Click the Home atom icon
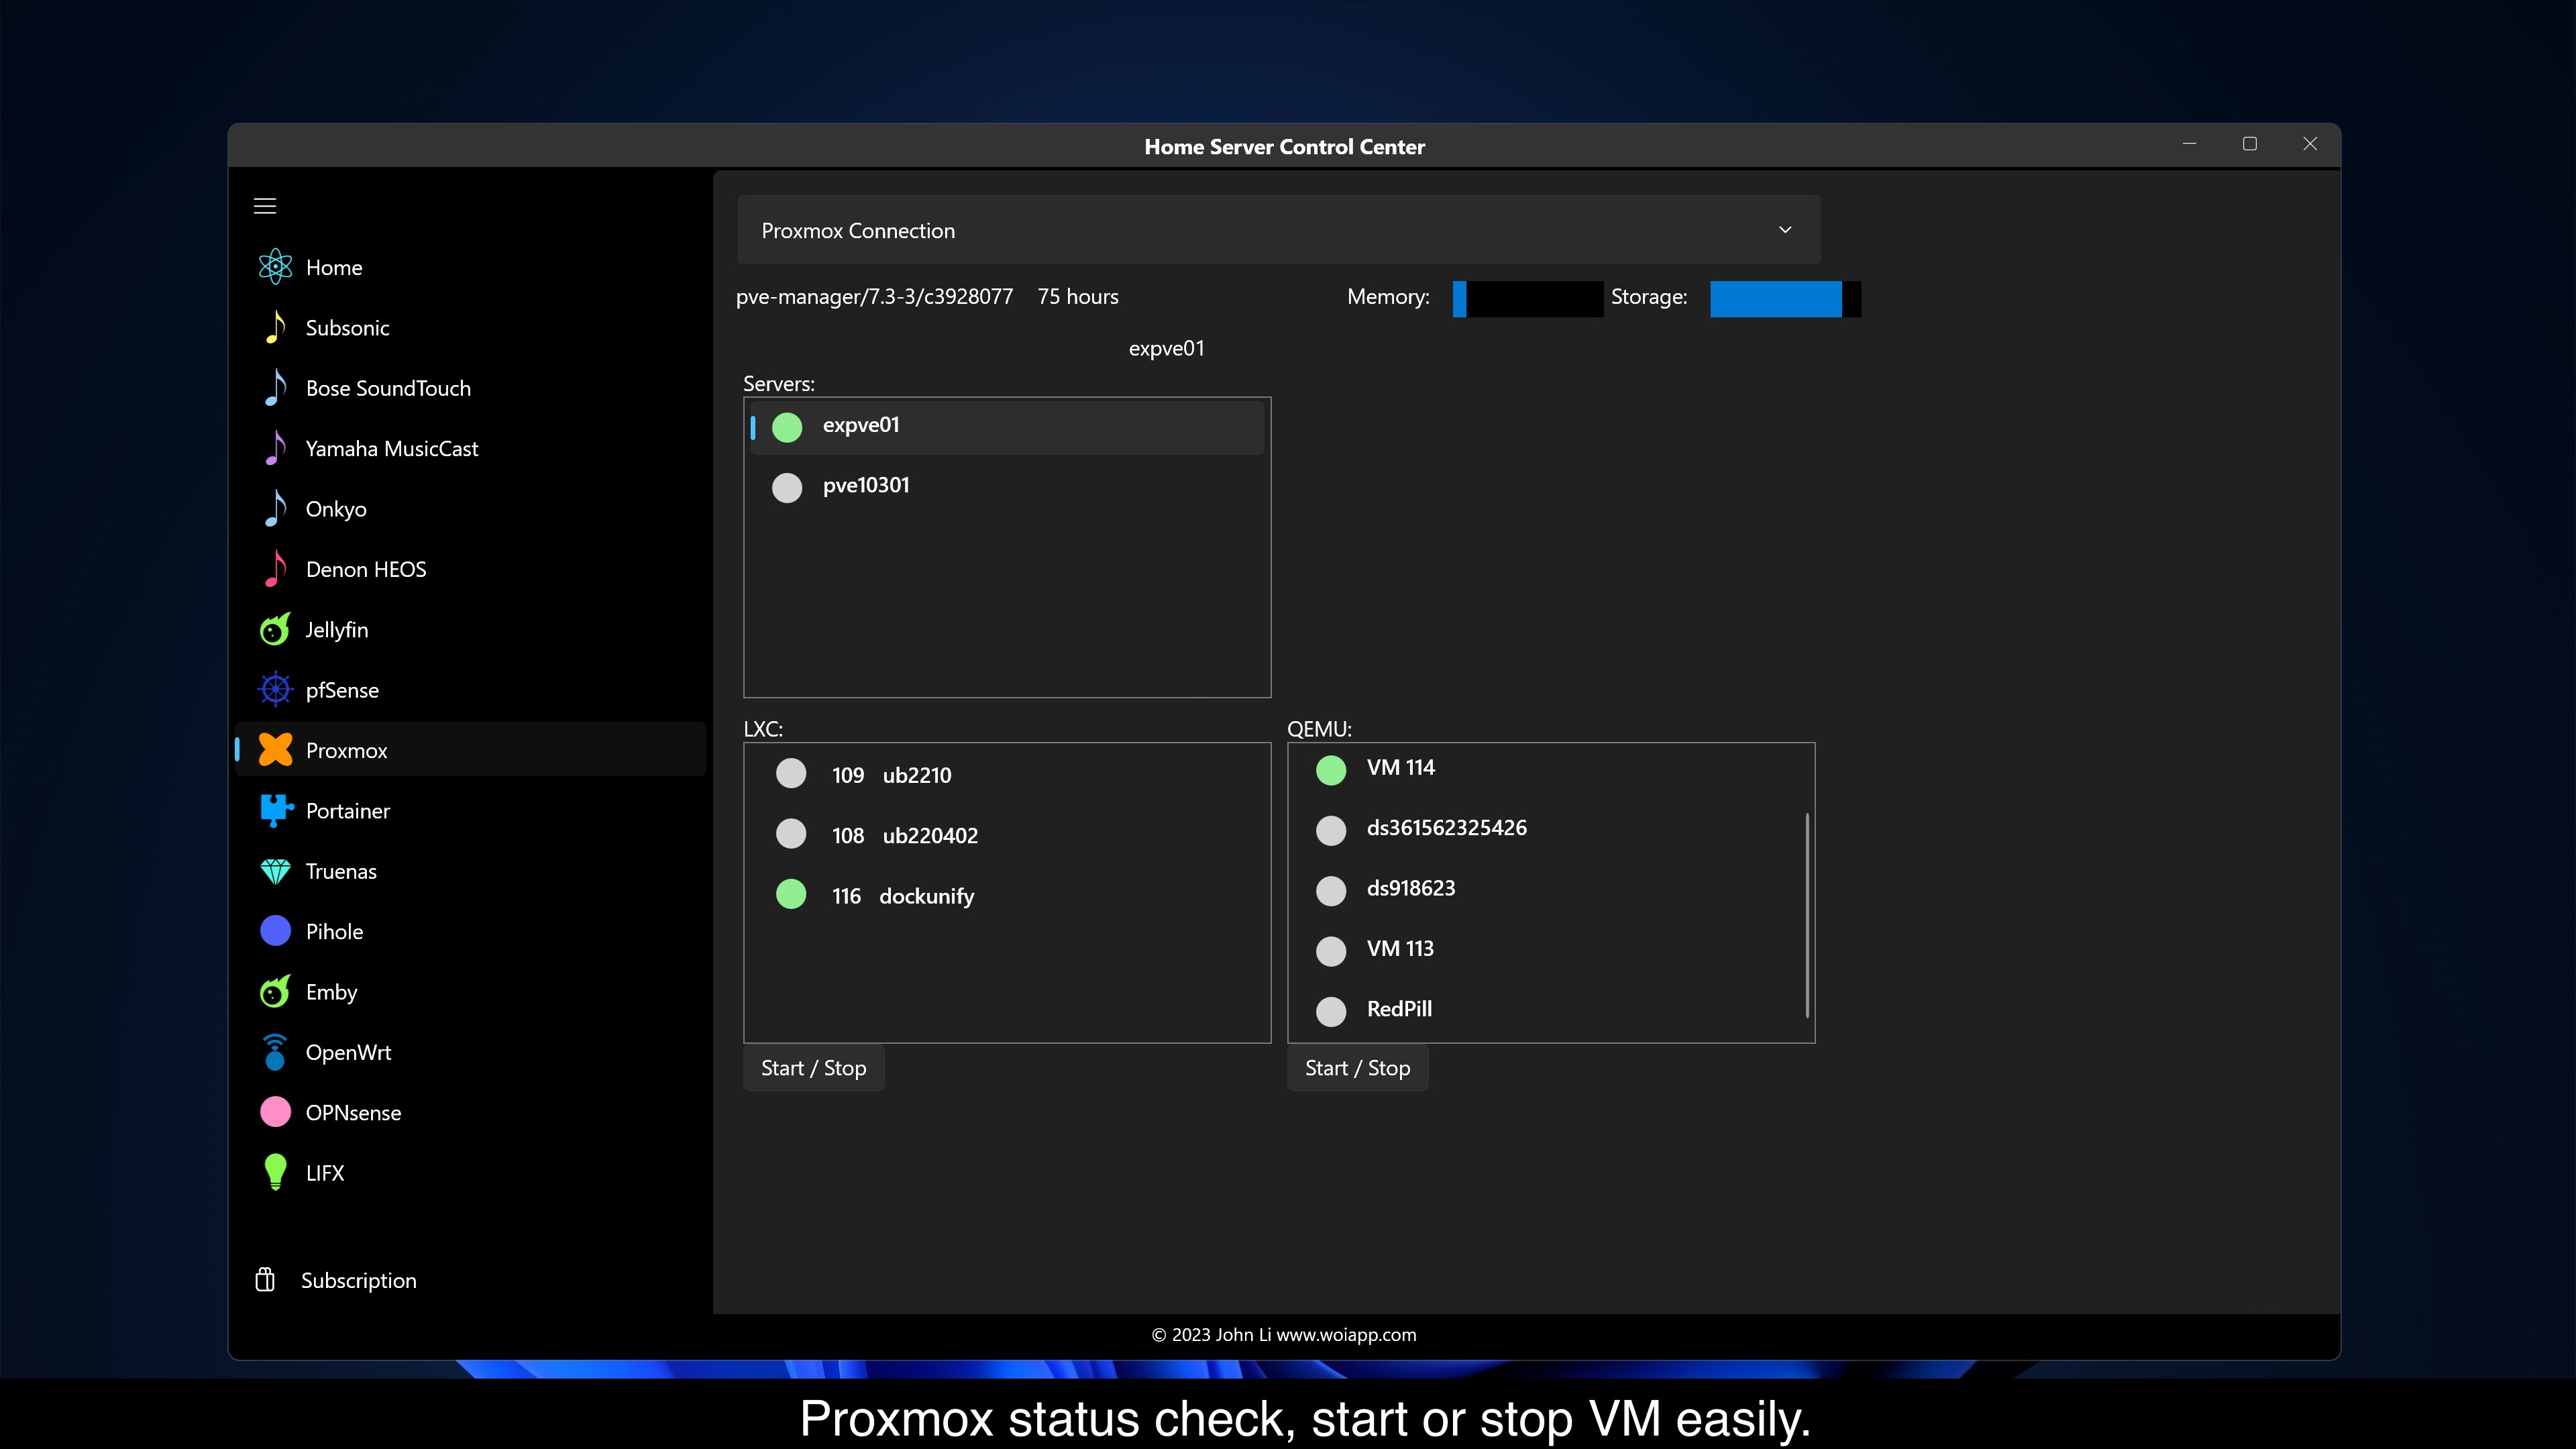 click(x=275, y=267)
